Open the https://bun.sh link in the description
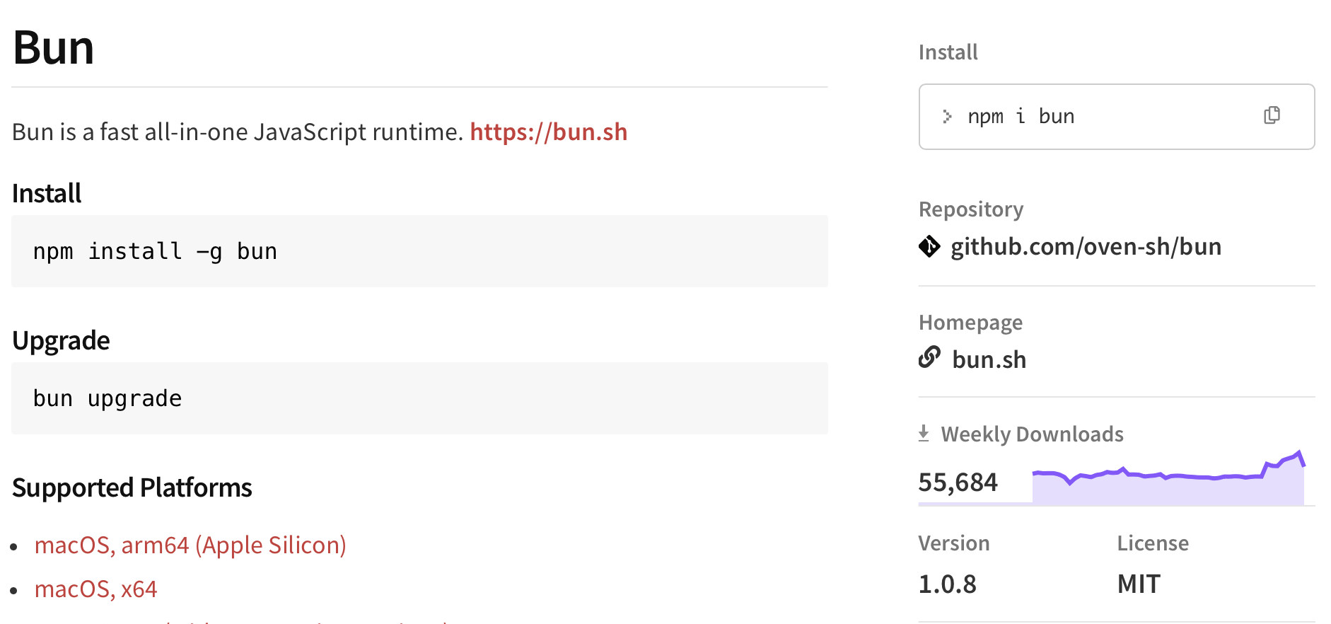 (x=548, y=132)
